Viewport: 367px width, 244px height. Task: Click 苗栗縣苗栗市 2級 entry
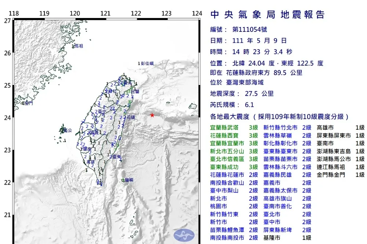[x=287, y=159]
